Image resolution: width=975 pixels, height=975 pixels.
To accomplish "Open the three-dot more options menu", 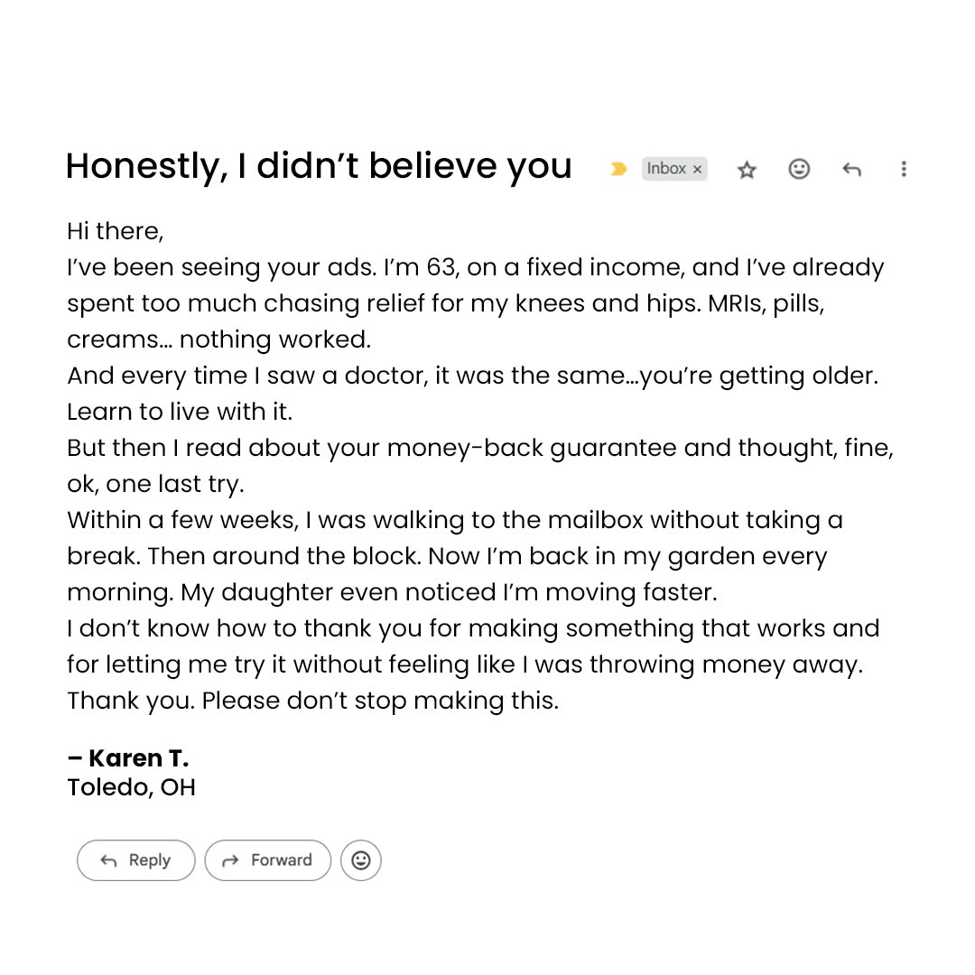I will click(904, 169).
